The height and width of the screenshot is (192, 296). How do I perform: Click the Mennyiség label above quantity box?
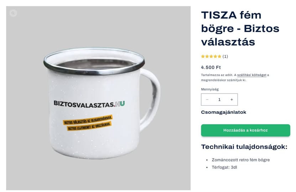210,89
